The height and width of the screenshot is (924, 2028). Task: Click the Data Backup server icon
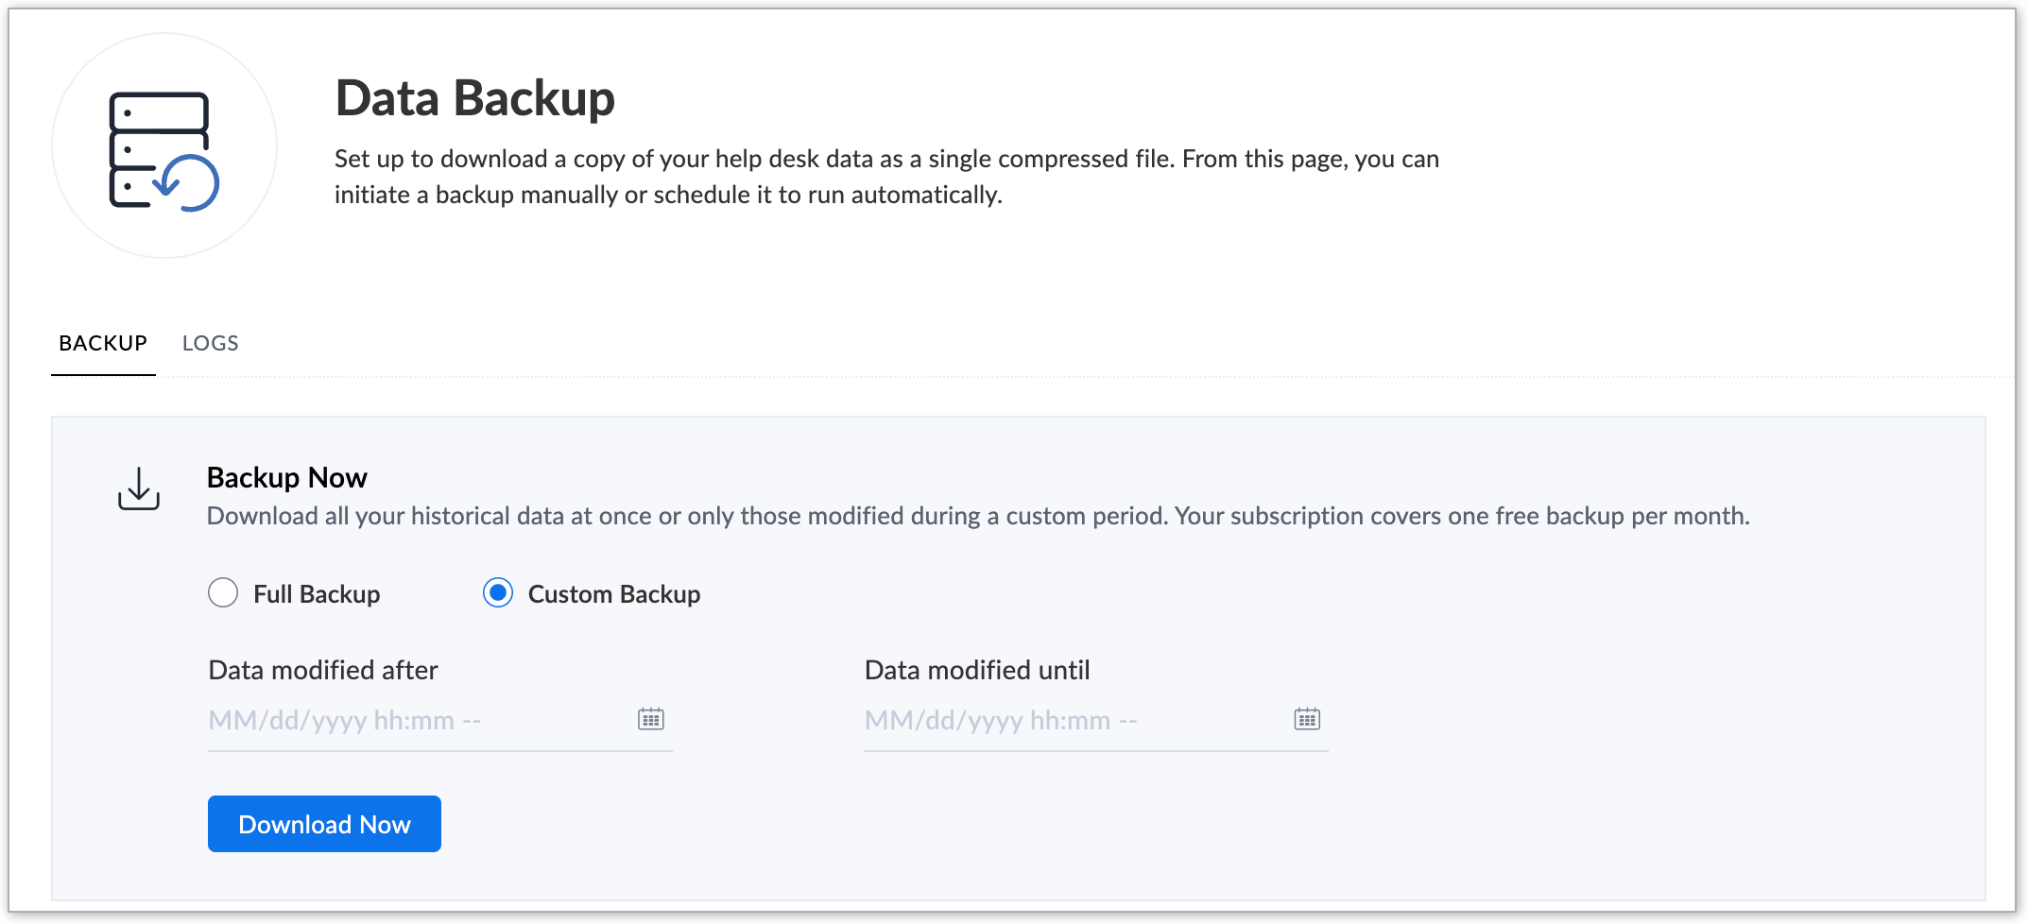pos(164,147)
